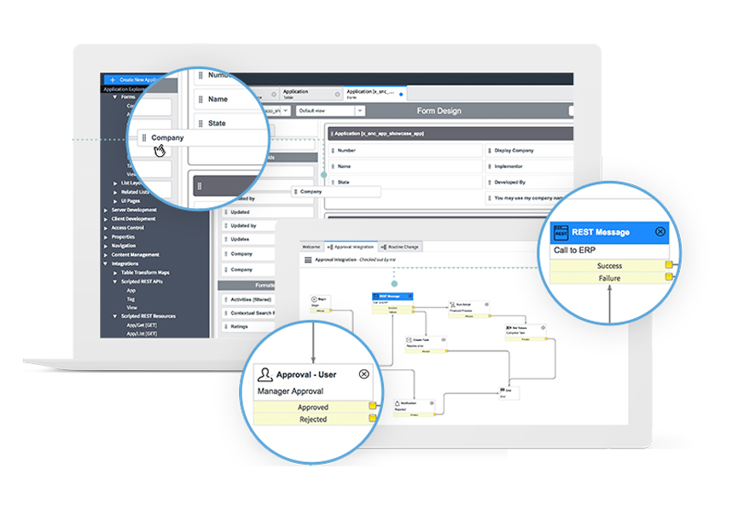Click the Begin activity play icon
The image size is (732, 509).
314,299
